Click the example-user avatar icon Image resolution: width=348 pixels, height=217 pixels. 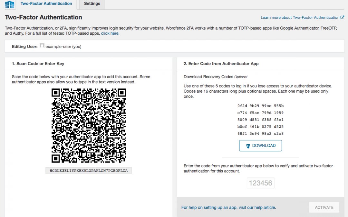point(42,46)
